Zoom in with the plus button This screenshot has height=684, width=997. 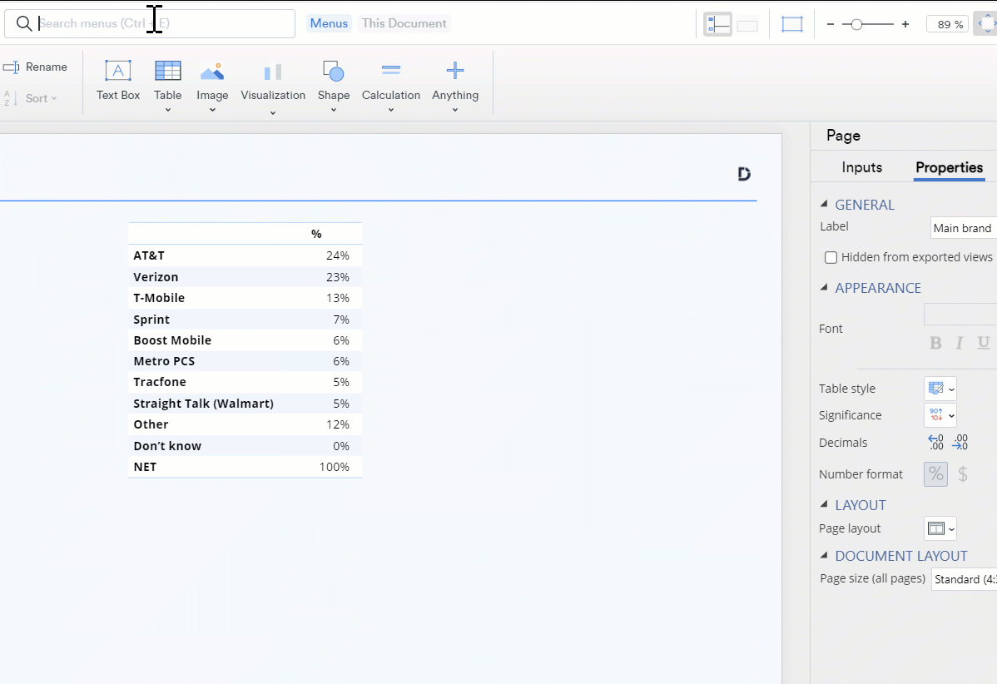point(905,24)
